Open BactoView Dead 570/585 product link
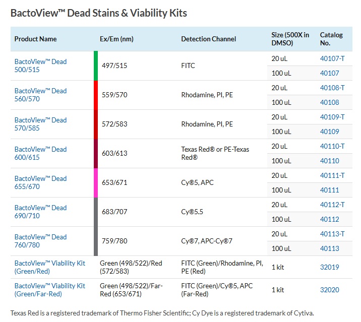Viewport: 361px width, 322px height. point(40,124)
